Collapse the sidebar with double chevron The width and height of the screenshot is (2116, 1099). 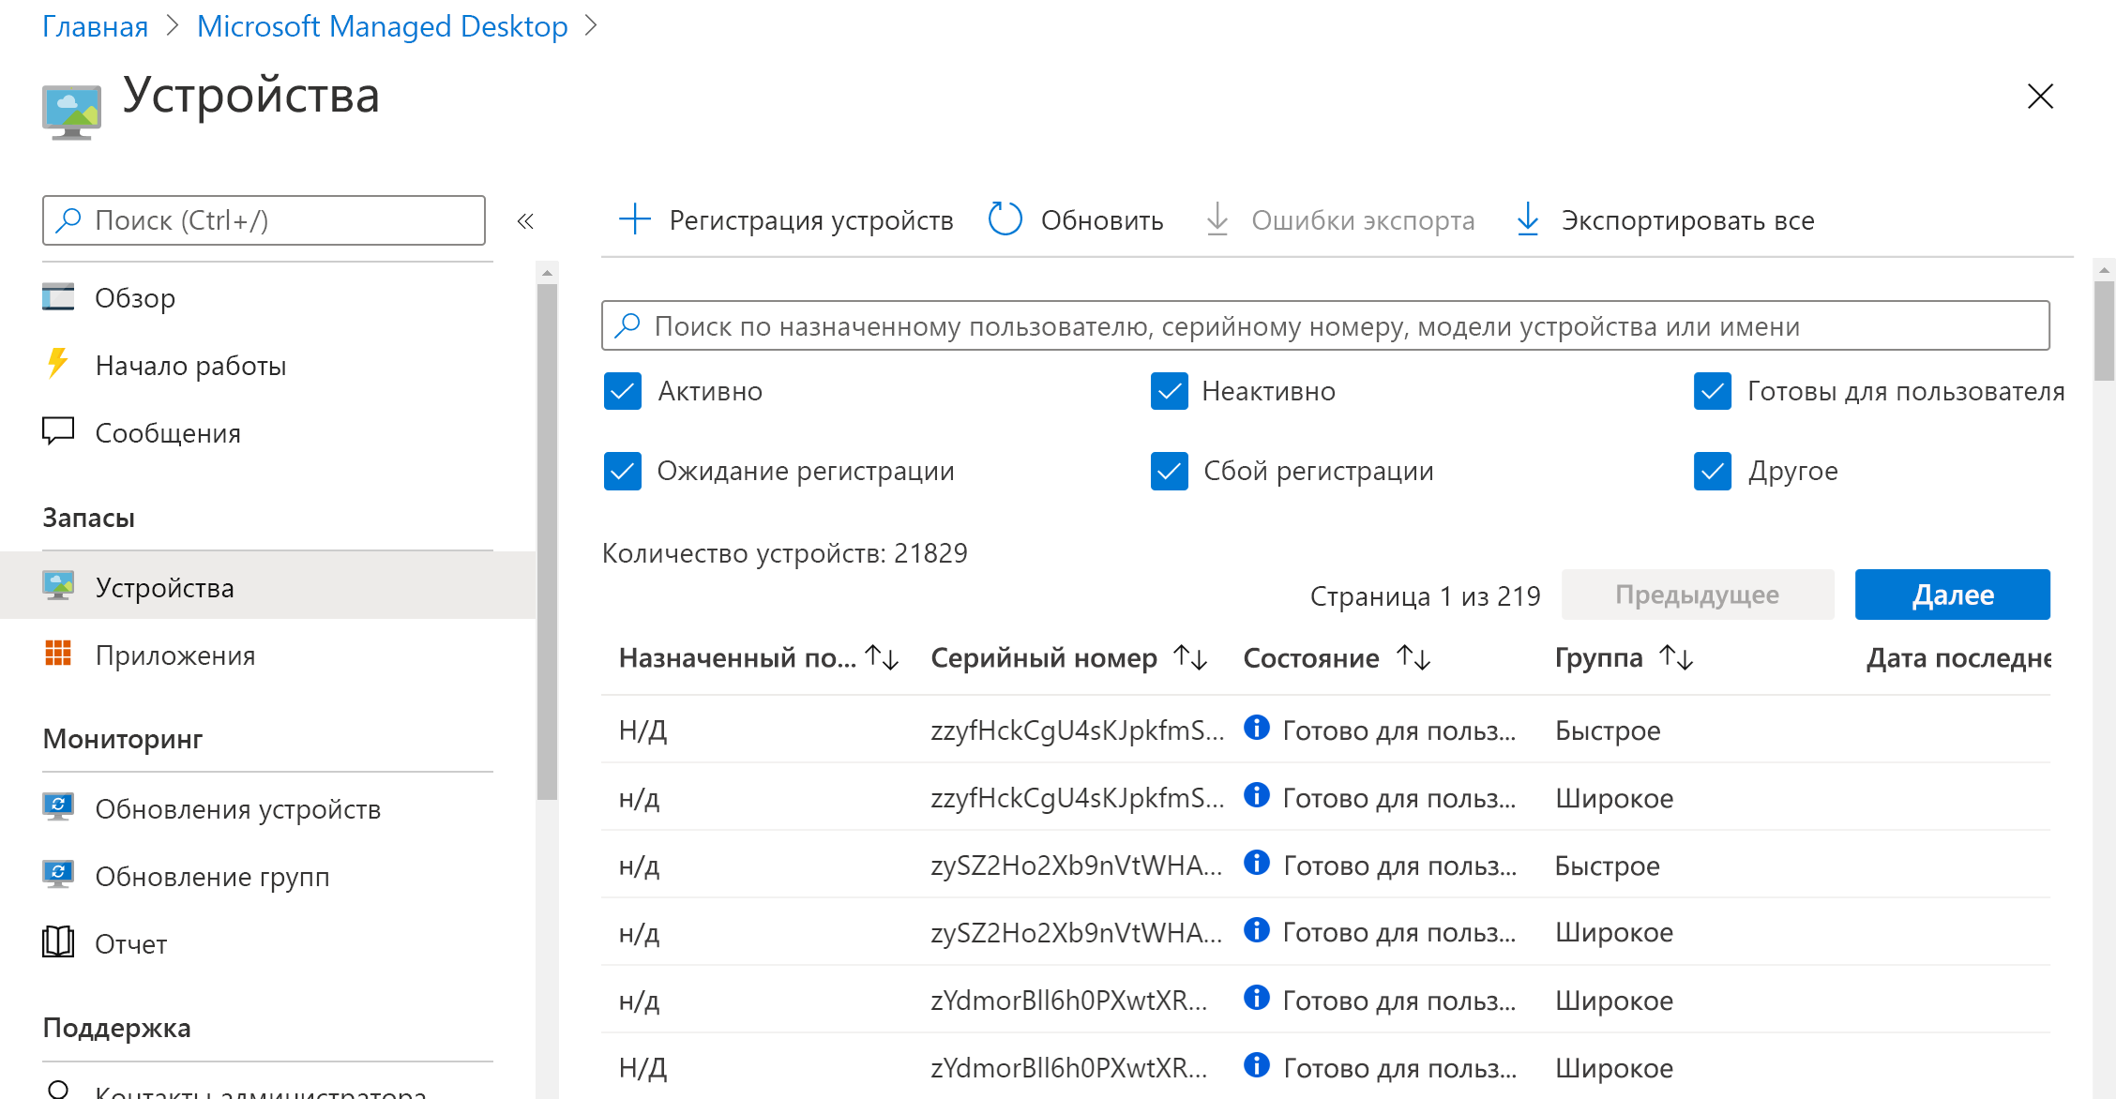coord(525,221)
